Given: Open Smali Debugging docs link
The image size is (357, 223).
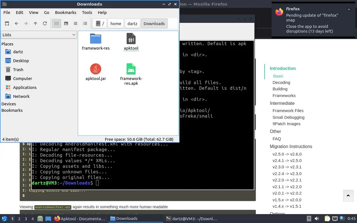Looking at the screenshot, I should [x=288, y=117].
